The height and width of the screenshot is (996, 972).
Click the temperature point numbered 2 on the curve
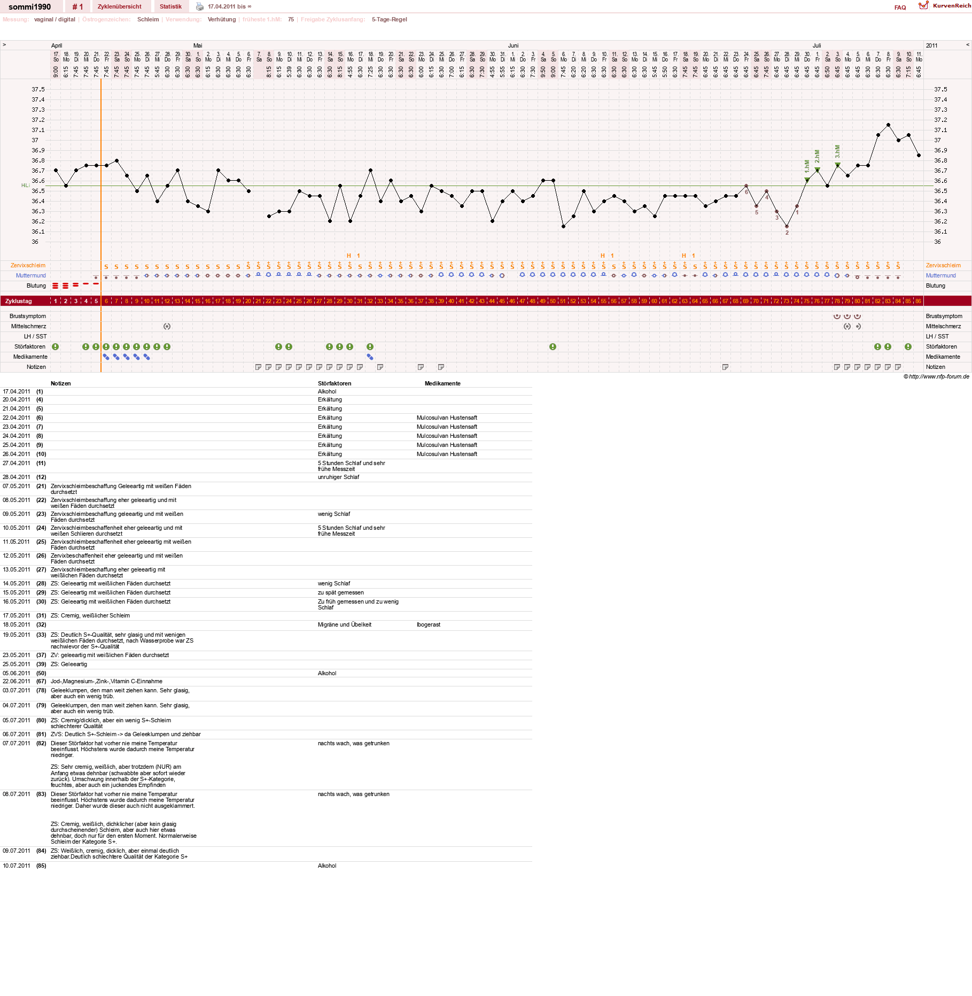click(x=787, y=226)
